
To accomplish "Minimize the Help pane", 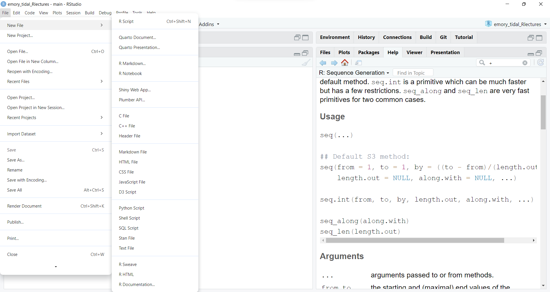I will pyautogui.click(x=531, y=54).
